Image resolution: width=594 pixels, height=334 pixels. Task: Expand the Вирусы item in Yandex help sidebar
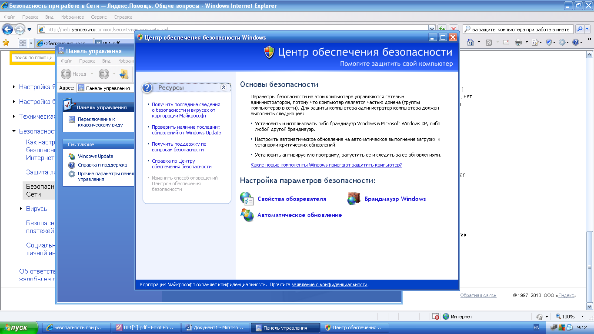[x=21, y=209]
